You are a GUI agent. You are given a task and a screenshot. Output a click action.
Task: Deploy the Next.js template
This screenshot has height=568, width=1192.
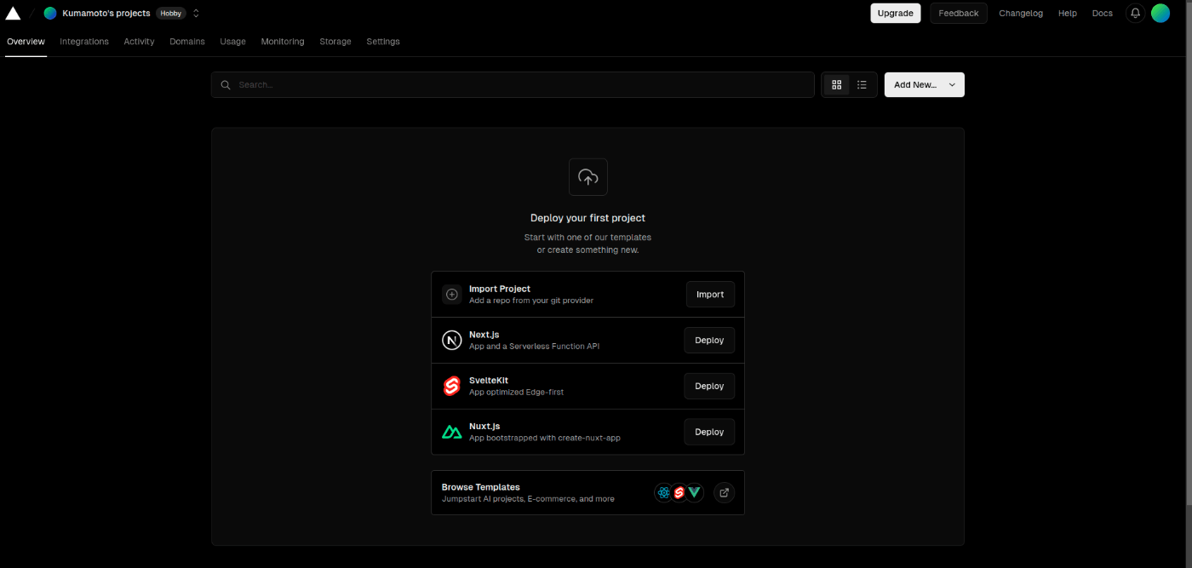coord(709,340)
